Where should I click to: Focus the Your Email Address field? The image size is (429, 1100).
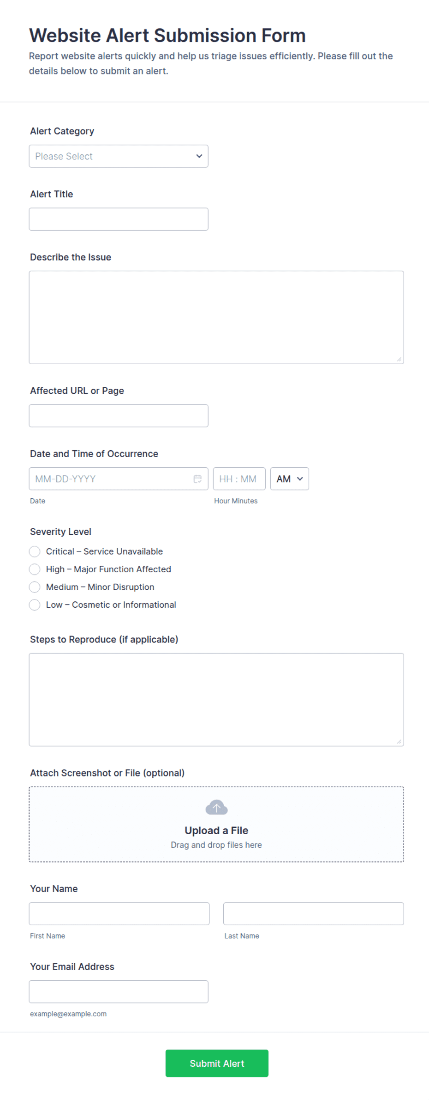pos(119,991)
